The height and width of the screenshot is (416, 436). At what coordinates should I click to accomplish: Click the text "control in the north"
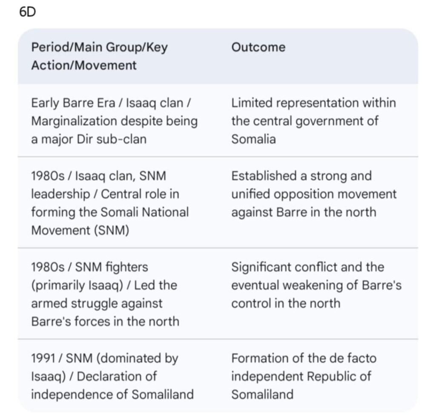(286, 303)
